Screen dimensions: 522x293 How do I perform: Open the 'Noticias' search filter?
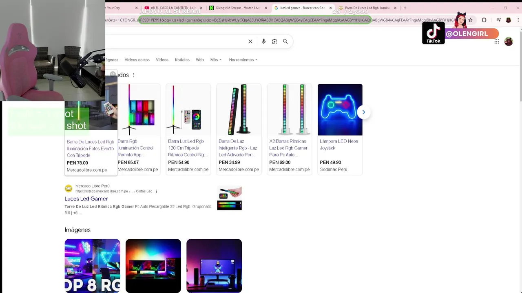point(182,60)
